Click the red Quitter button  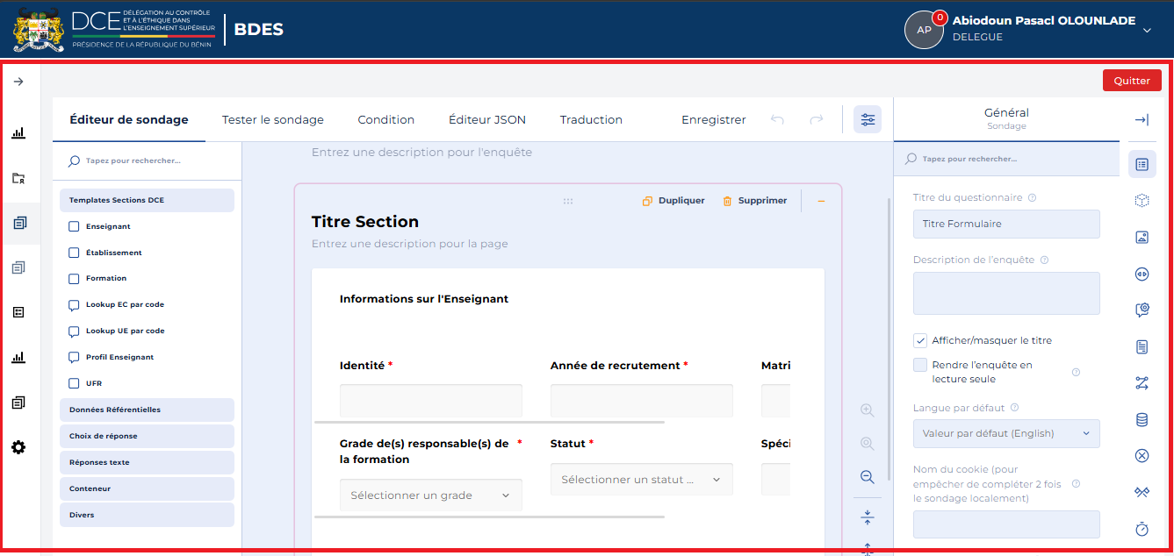click(1132, 81)
